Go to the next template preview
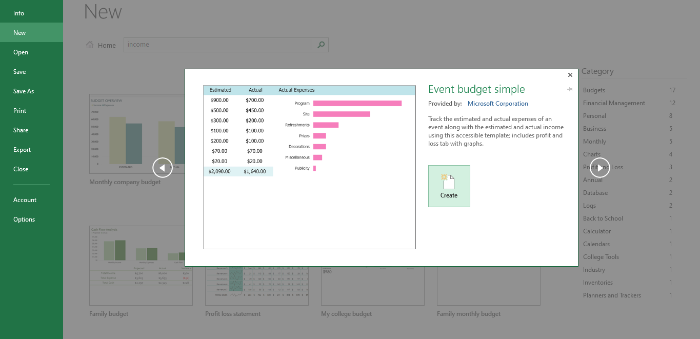 coord(599,167)
